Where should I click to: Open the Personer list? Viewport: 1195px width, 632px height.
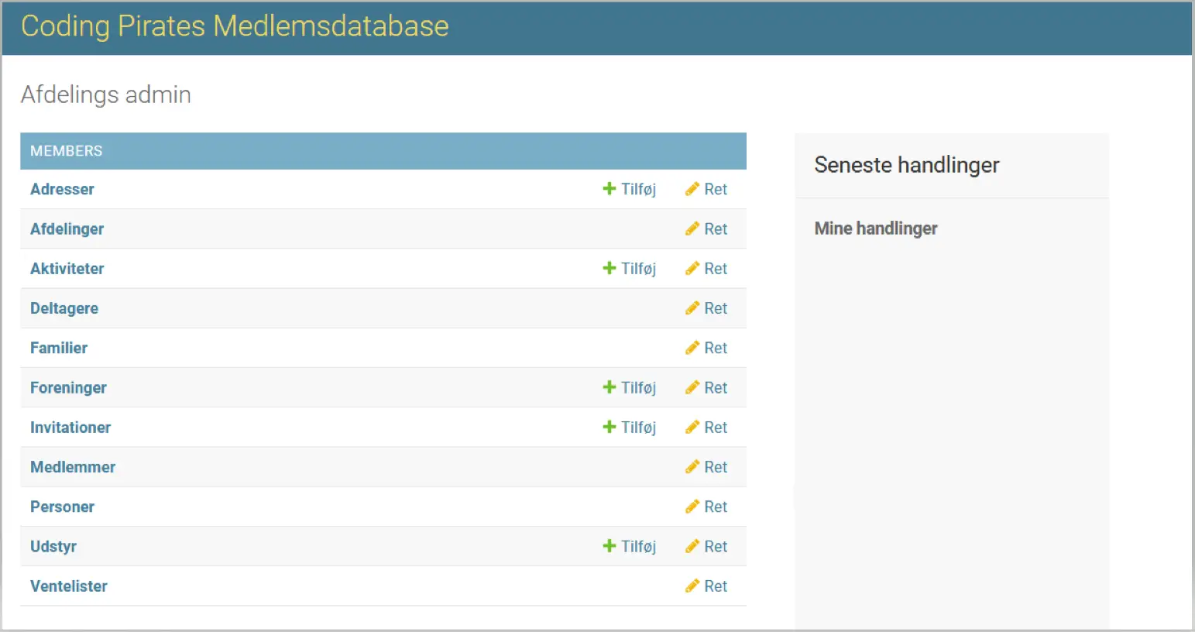(x=62, y=507)
